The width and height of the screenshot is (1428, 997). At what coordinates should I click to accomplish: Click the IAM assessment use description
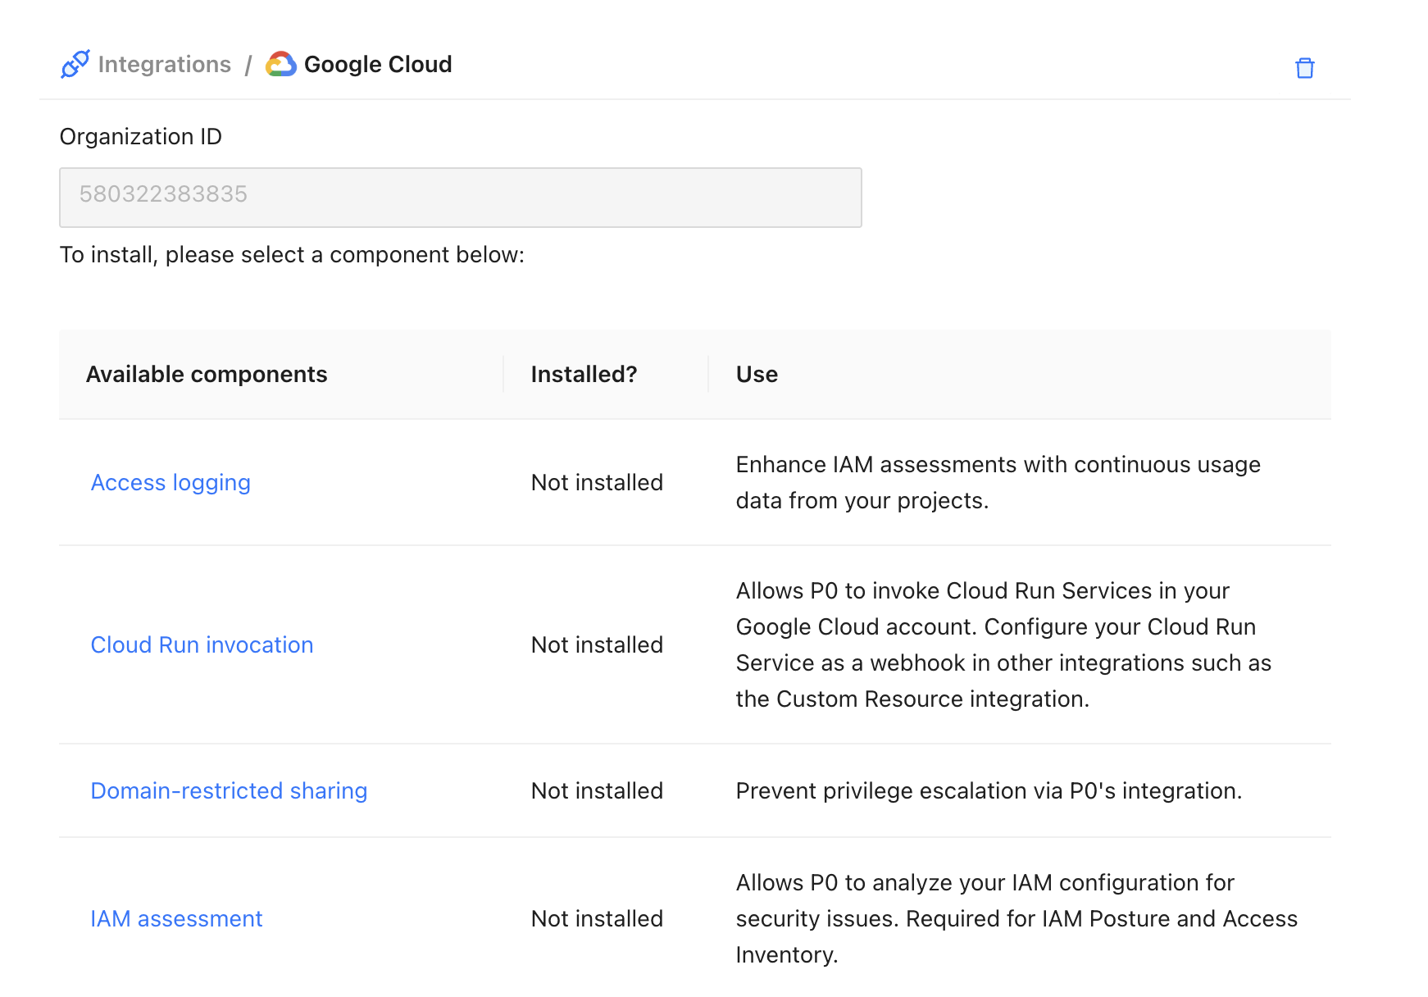1016,918
